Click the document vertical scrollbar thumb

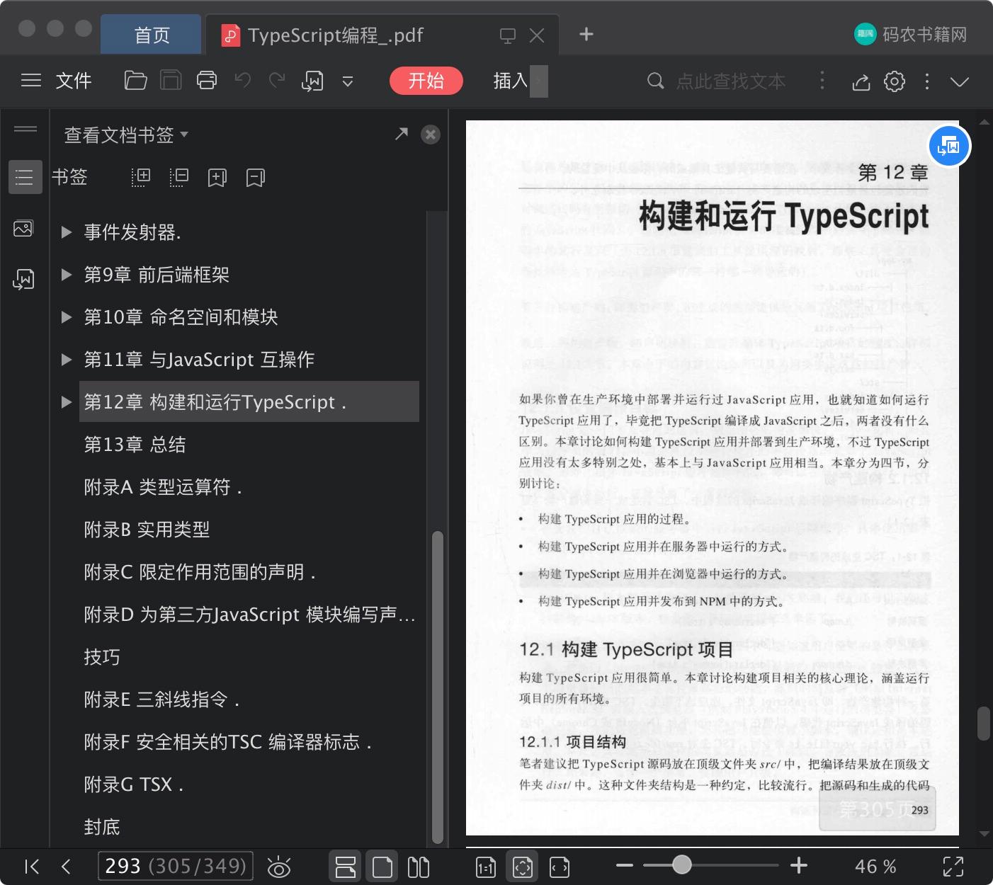[x=983, y=724]
